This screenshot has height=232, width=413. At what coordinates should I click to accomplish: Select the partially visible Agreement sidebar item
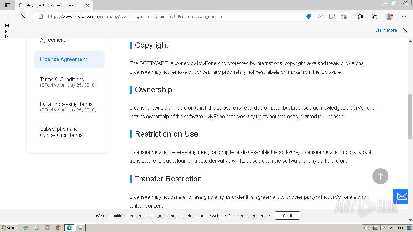tap(53, 40)
